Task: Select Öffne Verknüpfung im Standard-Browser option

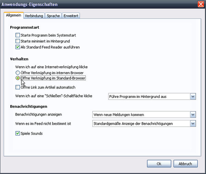Action: (18, 78)
